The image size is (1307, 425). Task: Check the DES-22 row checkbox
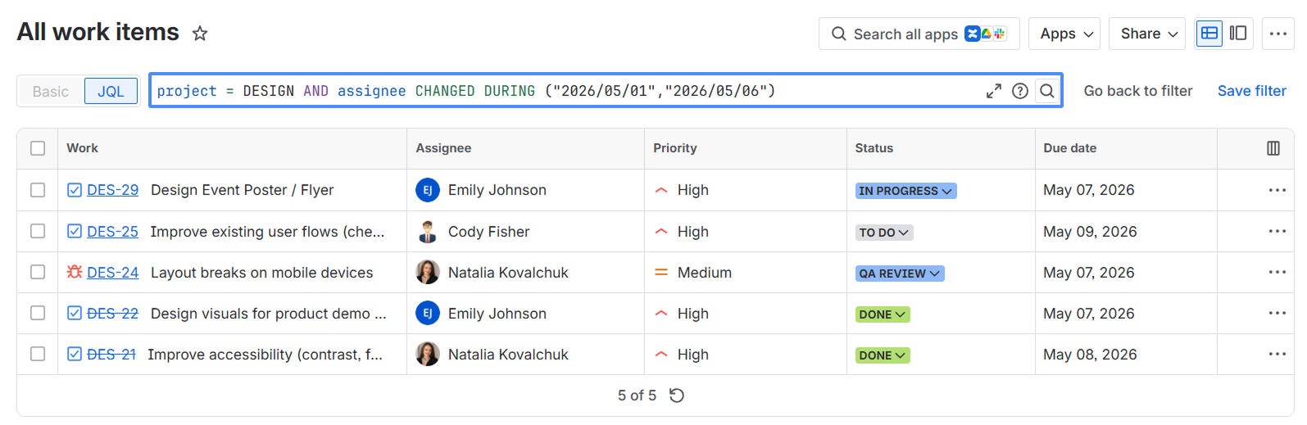pos(38,313)
